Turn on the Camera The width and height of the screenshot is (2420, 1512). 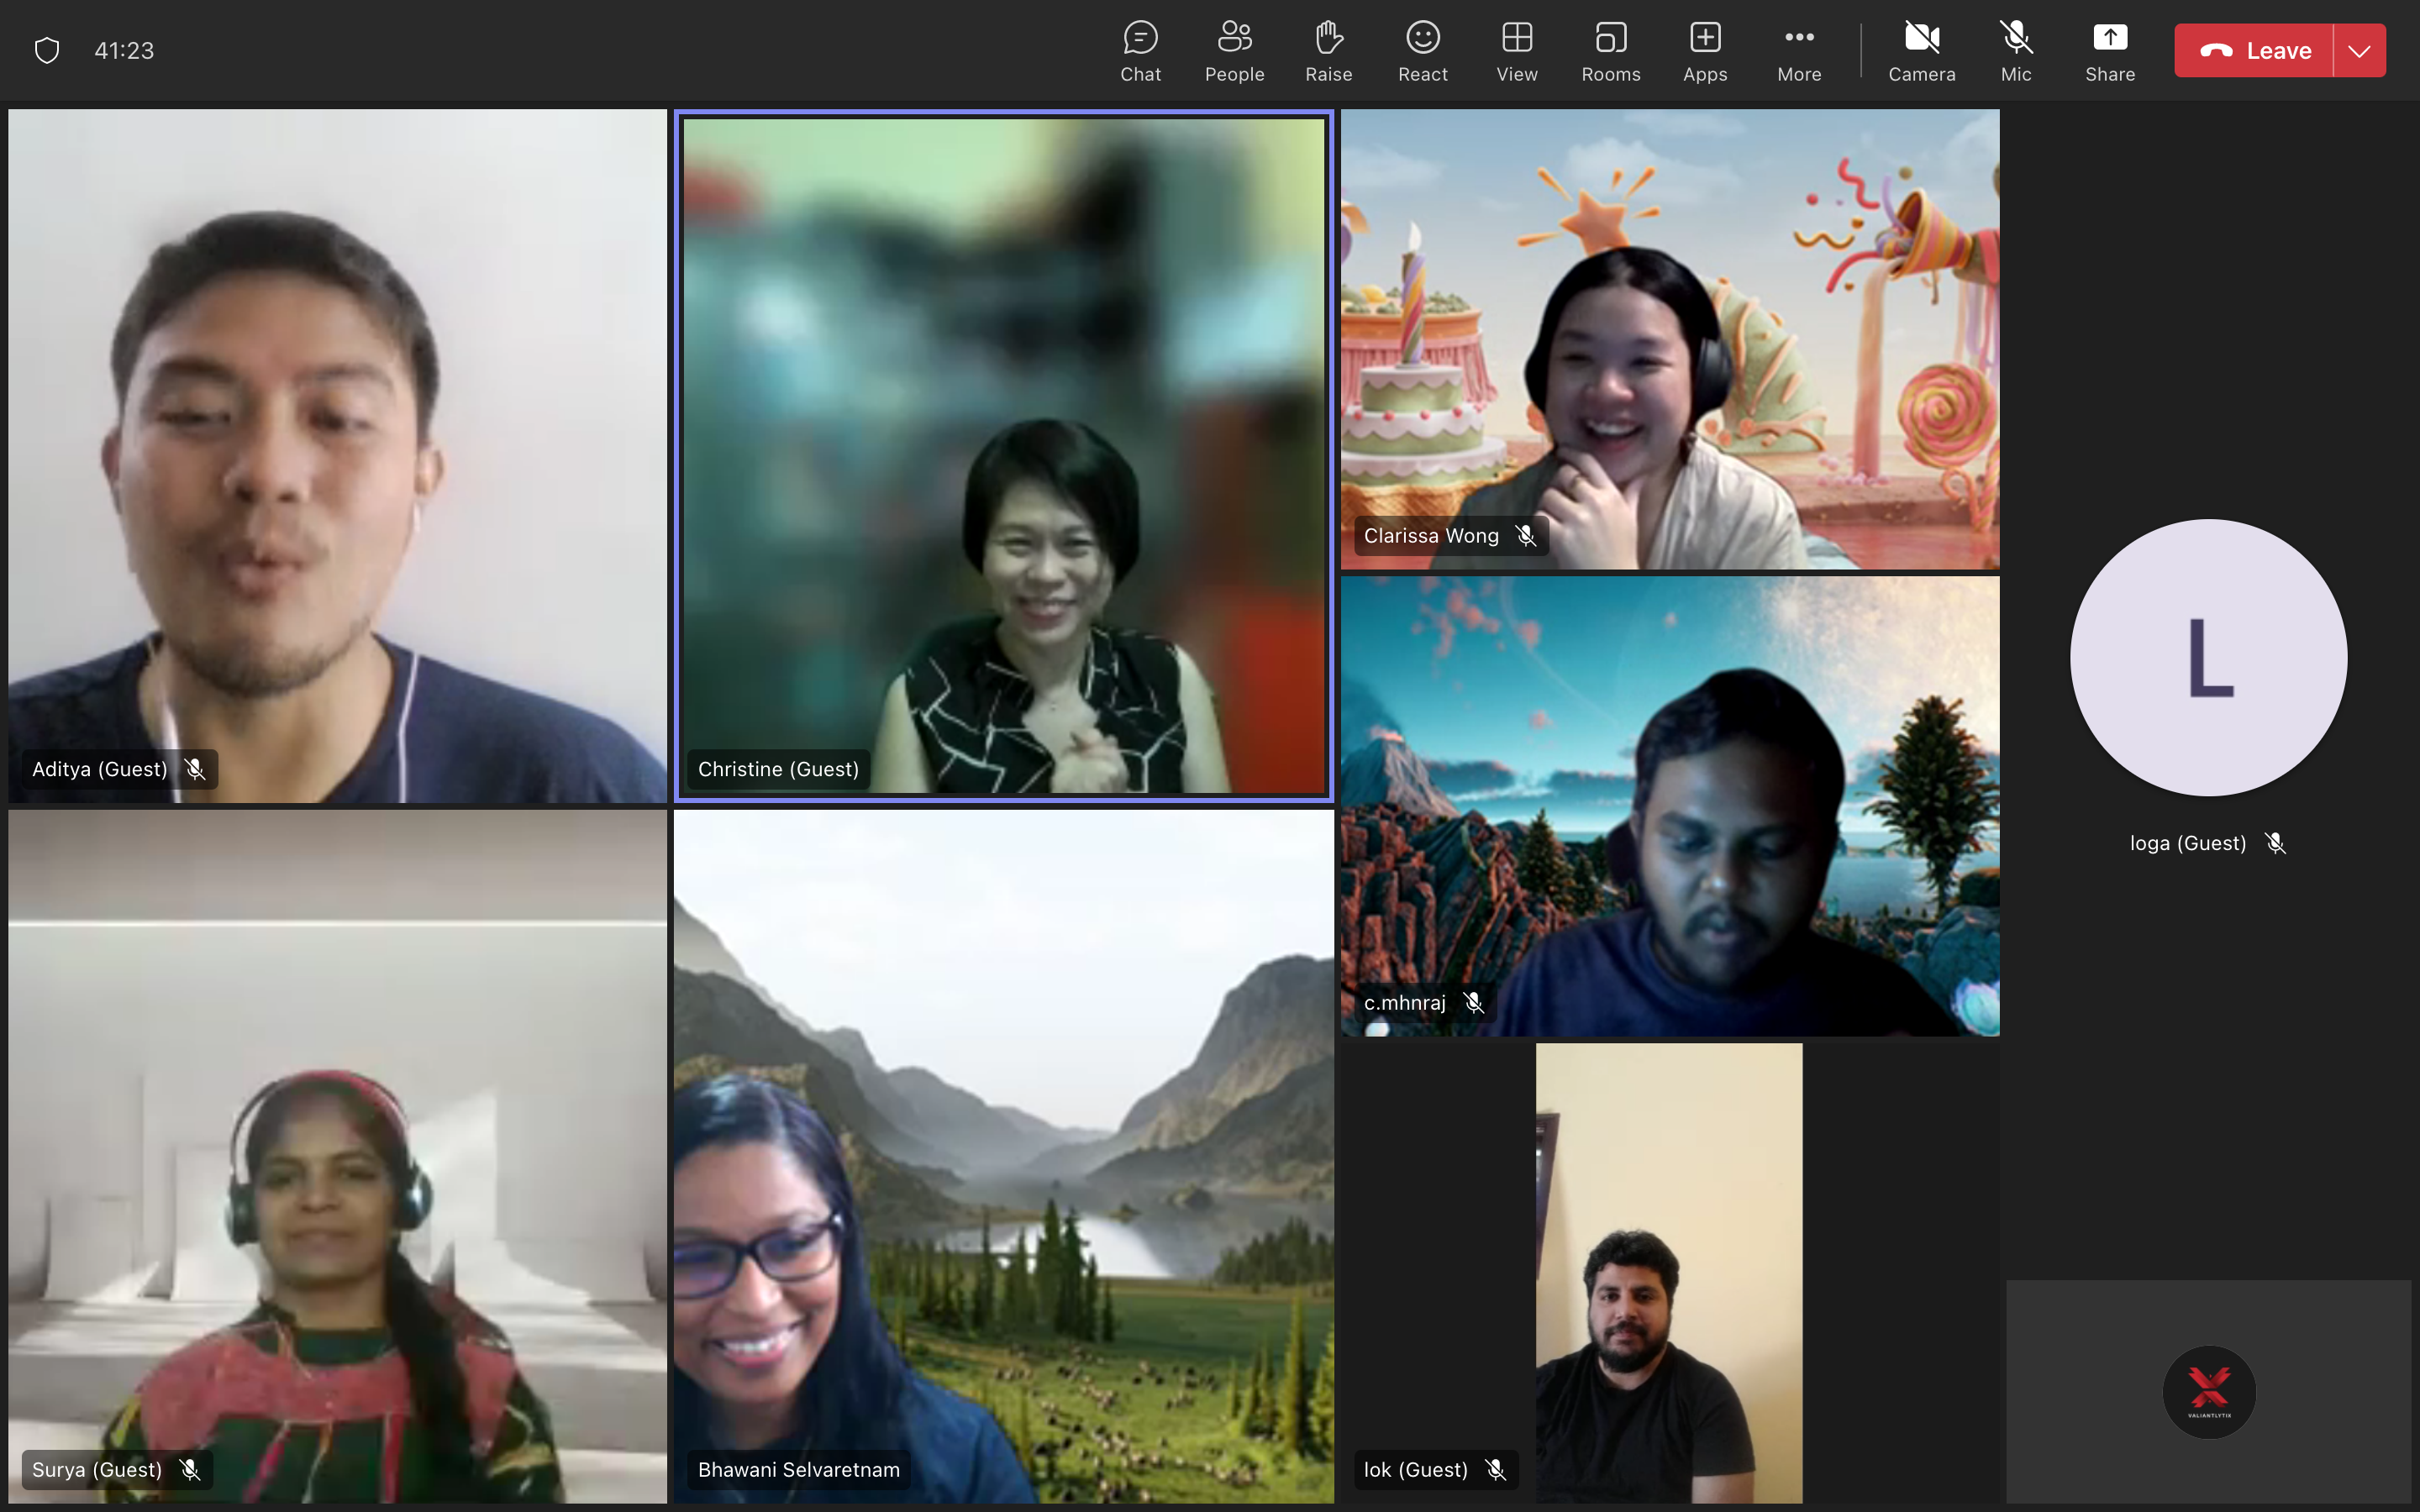coord(1921,51)
